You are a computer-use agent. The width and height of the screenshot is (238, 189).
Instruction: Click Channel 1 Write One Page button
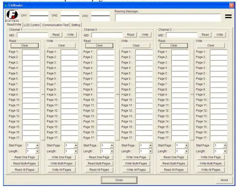coord(61,157)
